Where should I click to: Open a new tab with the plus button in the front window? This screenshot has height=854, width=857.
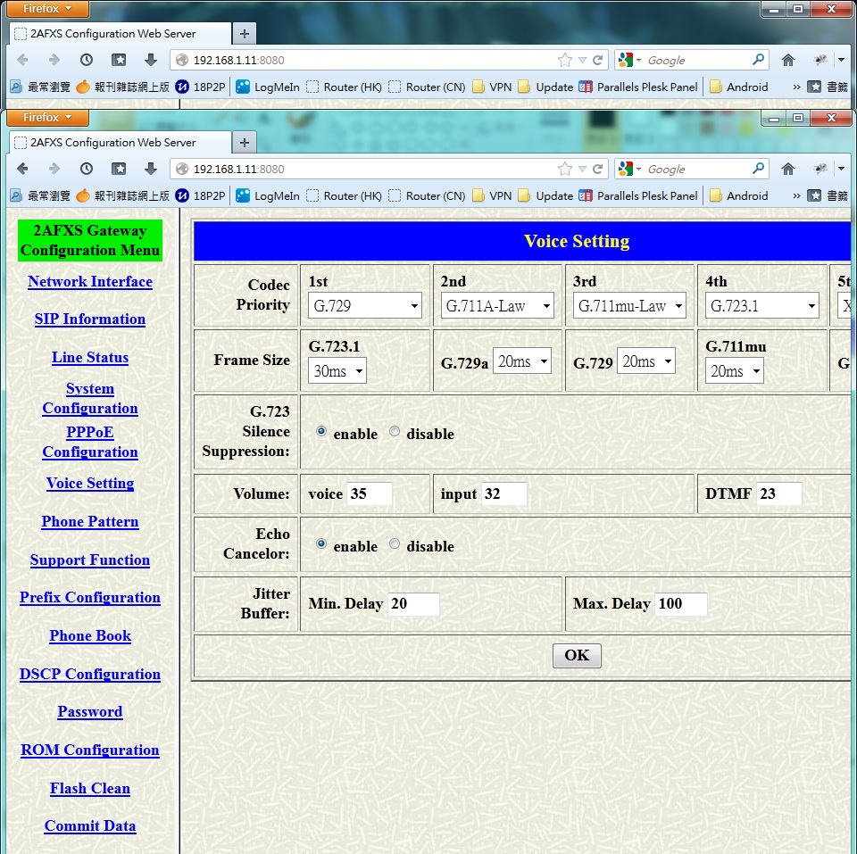click(244, 143)
